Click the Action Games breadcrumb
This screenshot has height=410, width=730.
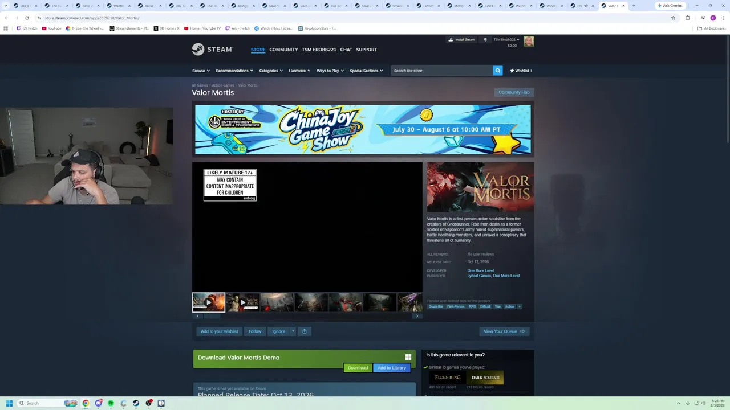223,85
